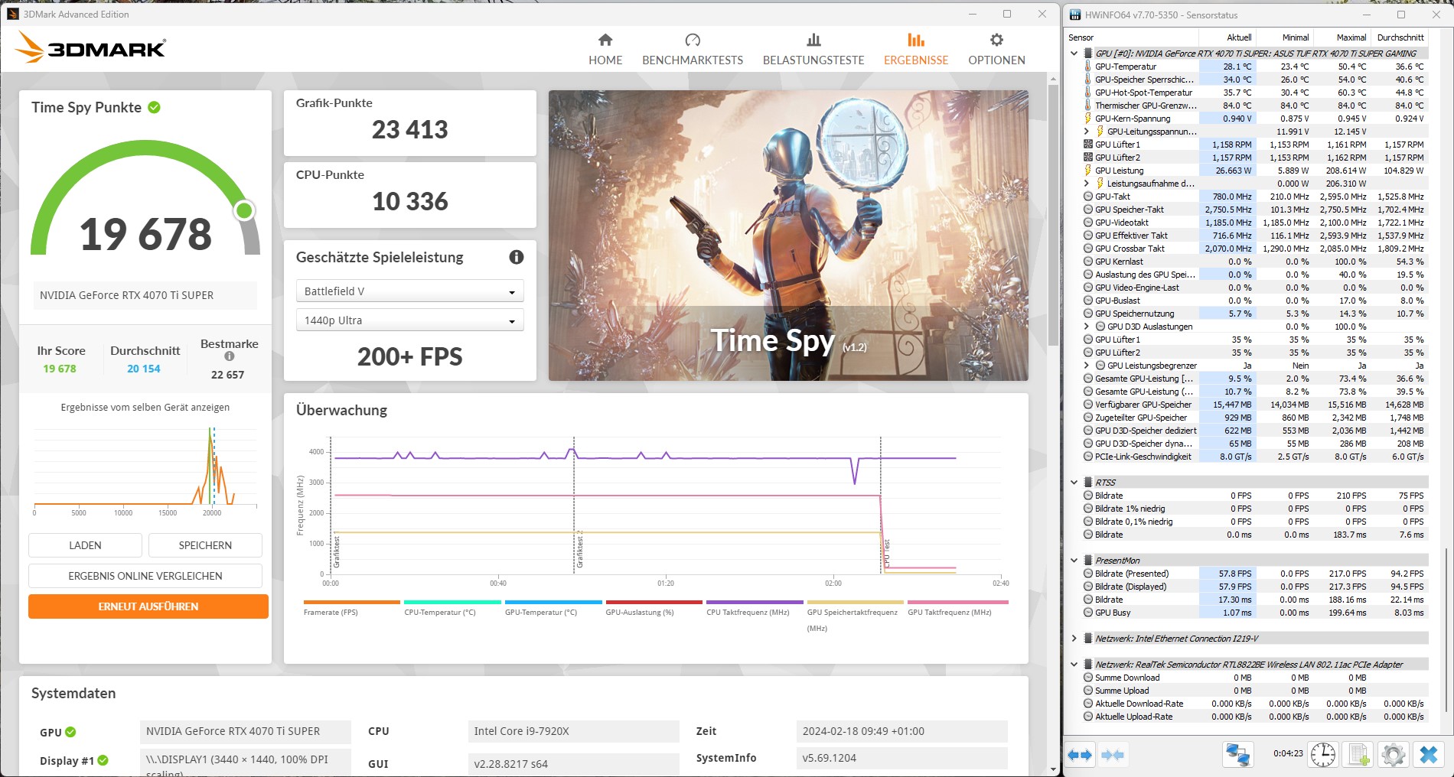Click the ERNEUT AUSFÜHREN button
The height and width of the screenshot is (777, 1454).
click(x=148, y=606)
